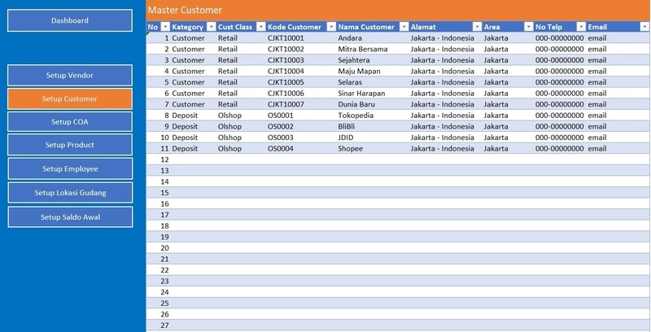Select the Shopee cell in Nama Customer

[352, 149]
